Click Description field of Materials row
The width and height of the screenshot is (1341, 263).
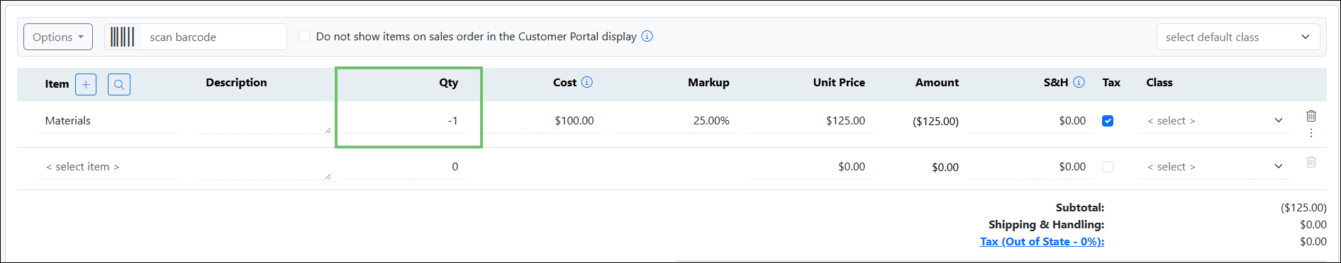pos(265,121)
